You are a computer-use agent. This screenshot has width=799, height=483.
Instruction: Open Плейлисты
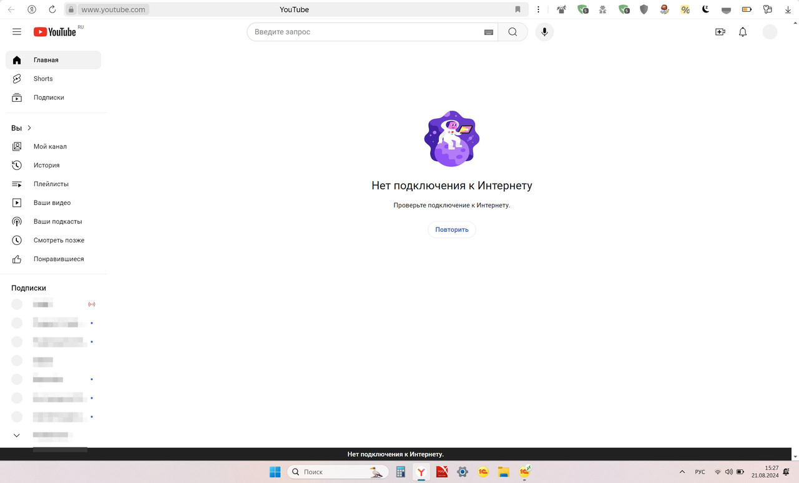(53, 184)
